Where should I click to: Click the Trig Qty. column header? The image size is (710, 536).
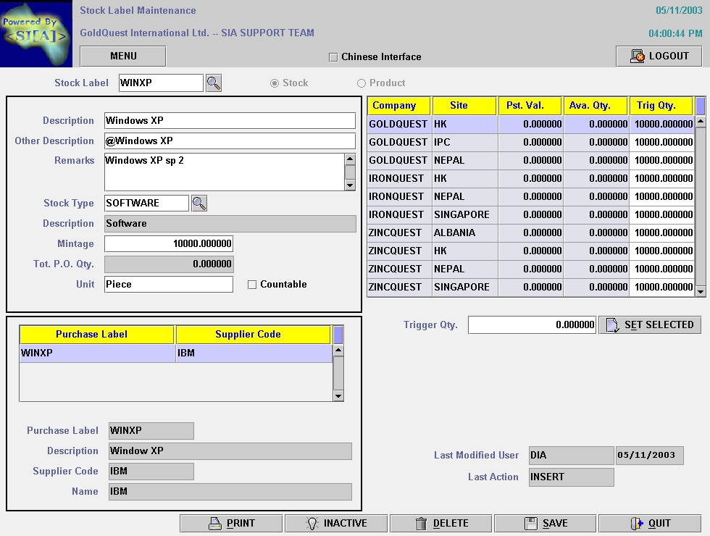point(661,106)
